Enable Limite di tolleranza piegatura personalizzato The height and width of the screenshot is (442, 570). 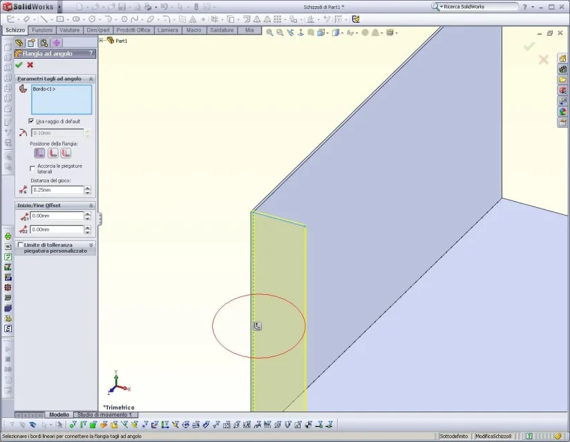click(21, 245)
